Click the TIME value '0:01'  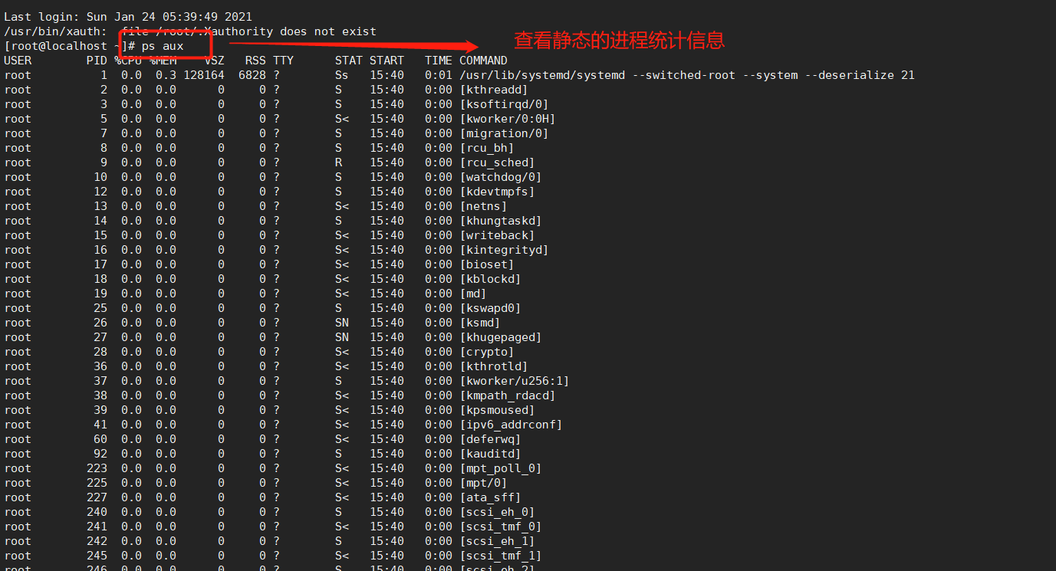coord(439,75)
